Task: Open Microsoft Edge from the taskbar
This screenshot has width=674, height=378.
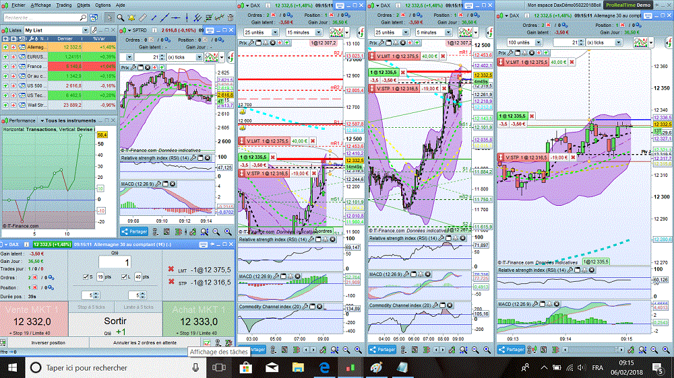Action: (x=324, y=368)
